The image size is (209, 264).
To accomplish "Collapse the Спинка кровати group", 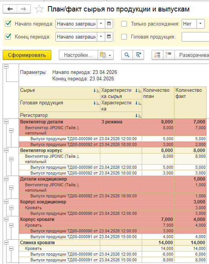I will click(6, 242).
